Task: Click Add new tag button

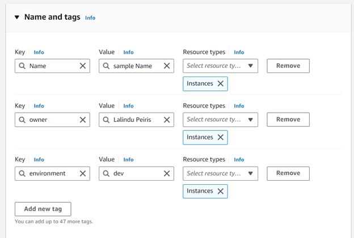Action: (x=43, y=209)
